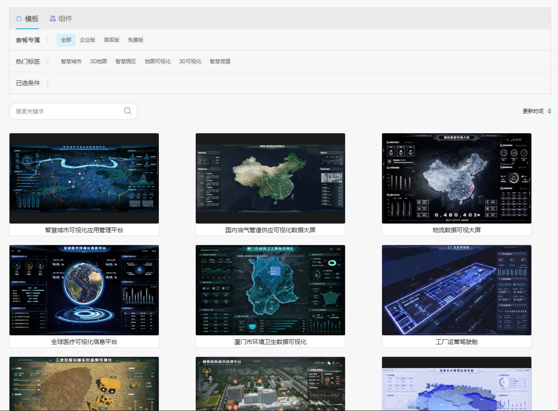Screen dimensions: 558x411
Task: Open the 国内油气管道供应可视化数据大屏 thumbnail
Action: pyautogui.click(x=270, y=178)
